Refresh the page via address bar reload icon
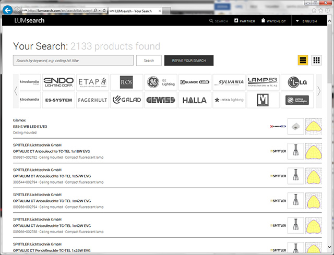The height and width of the screenshot is (255, 334). [x=104, y=10]
